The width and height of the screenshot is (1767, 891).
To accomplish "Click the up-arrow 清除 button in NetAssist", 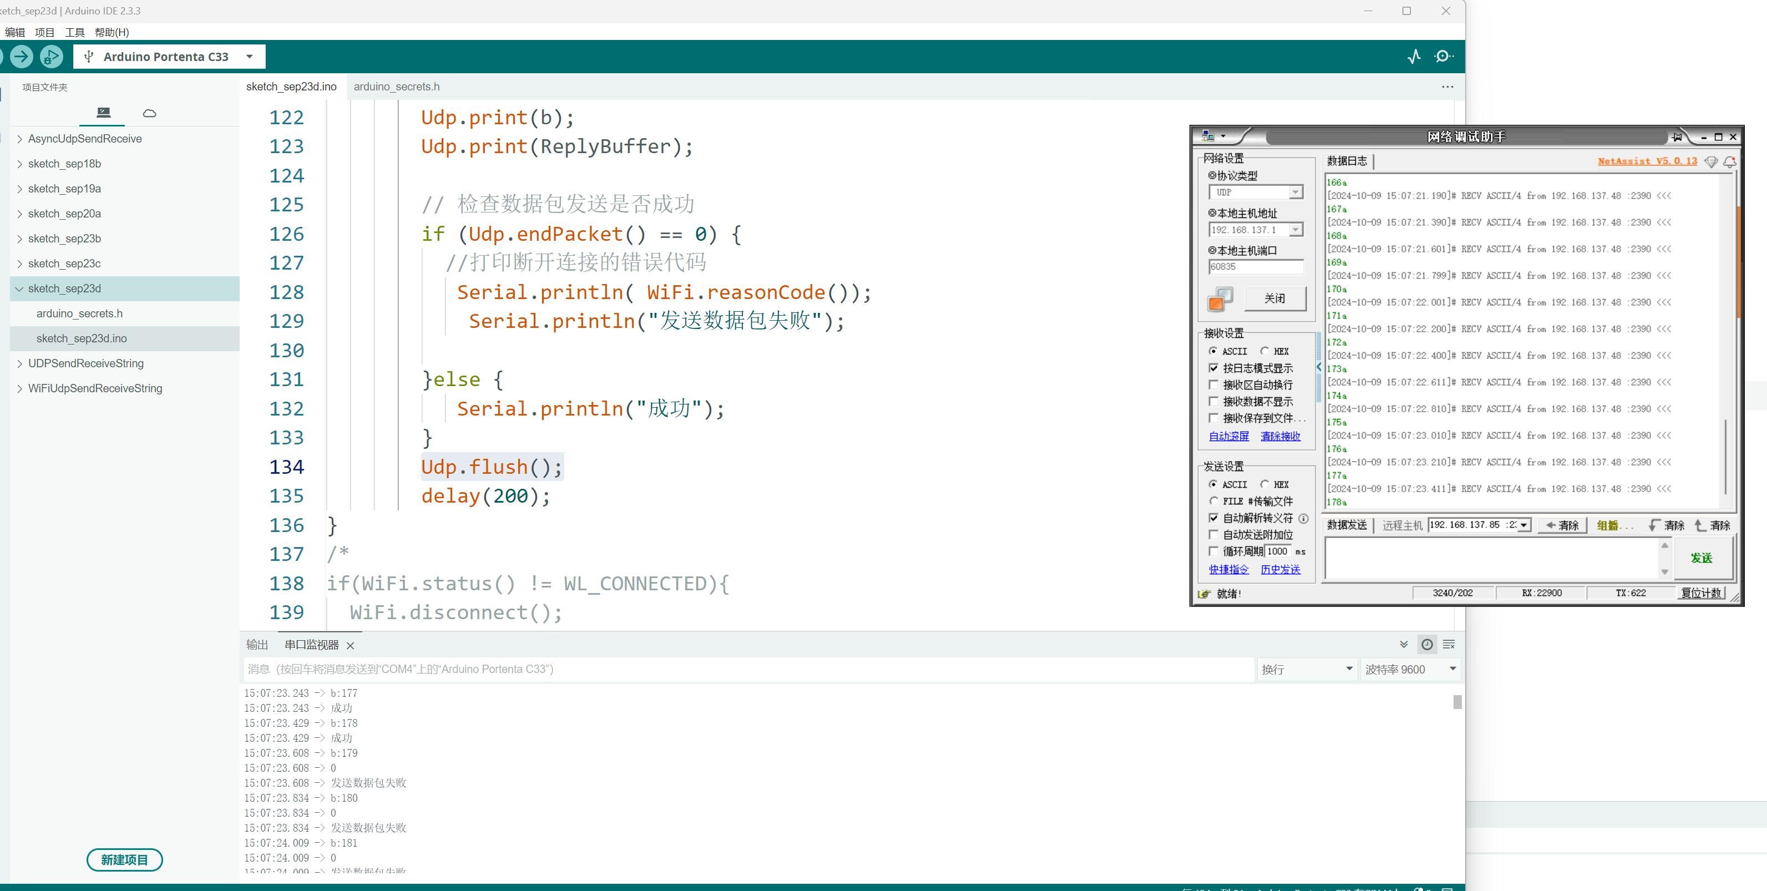I will pos(1712,525).
